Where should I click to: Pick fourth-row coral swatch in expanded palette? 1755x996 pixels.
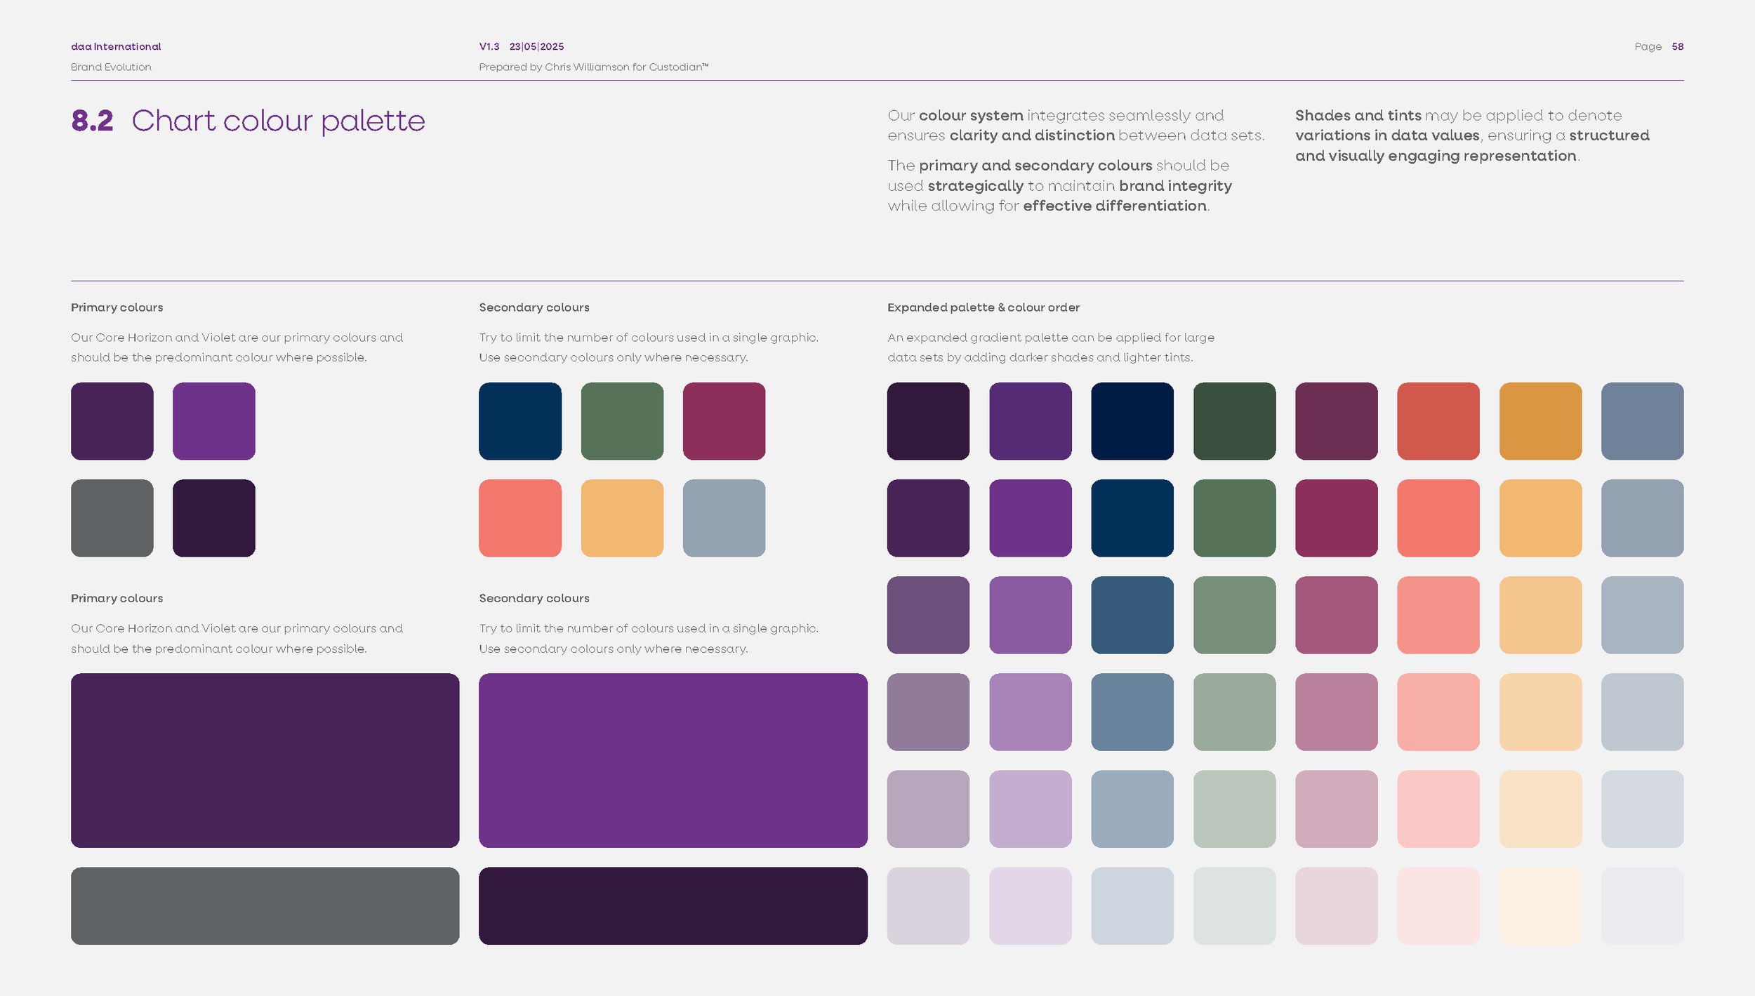pyautogui.click(x=1438, y=712)
